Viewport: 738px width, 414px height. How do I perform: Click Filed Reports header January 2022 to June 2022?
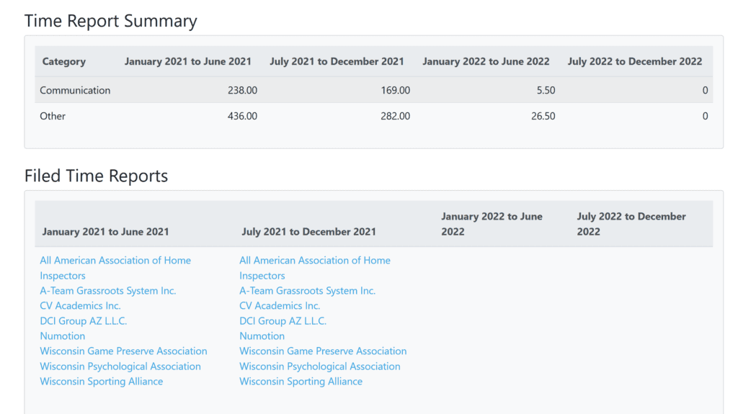(492, 224)
